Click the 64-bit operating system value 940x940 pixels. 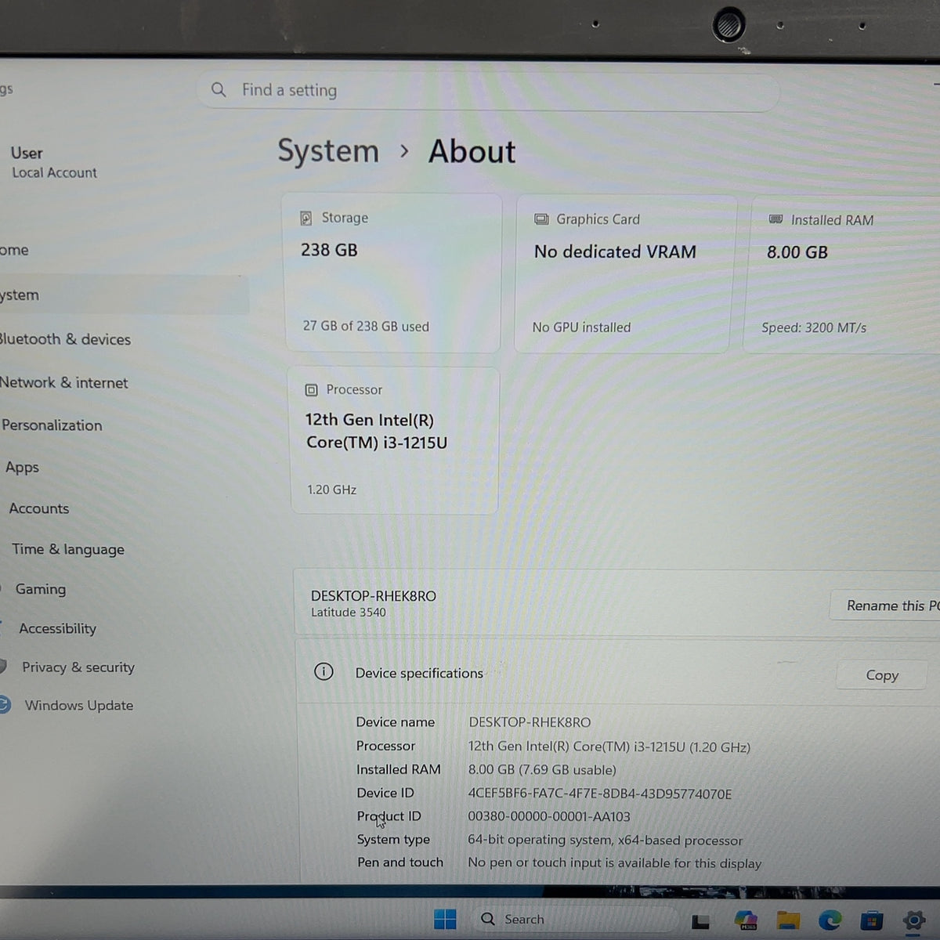click(x=605, y=840)
